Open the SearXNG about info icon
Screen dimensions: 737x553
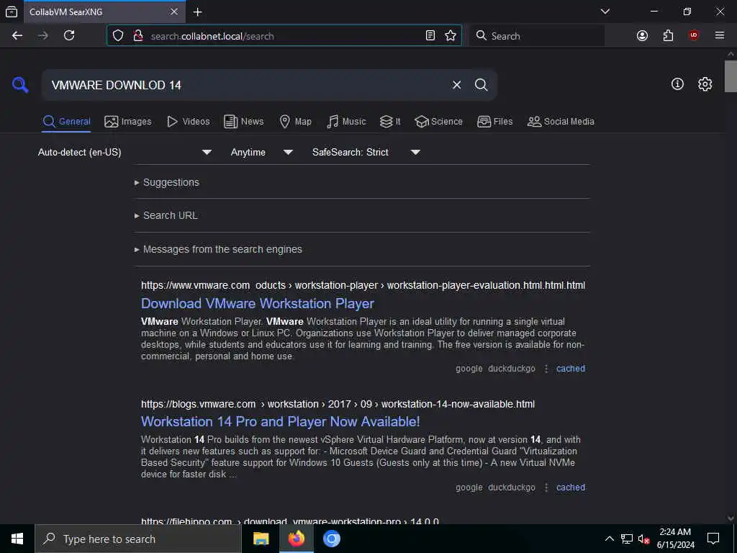[677, 84]
